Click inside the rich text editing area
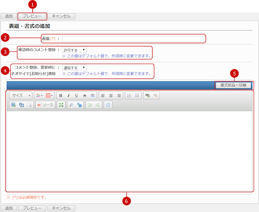 coord(129,151)
